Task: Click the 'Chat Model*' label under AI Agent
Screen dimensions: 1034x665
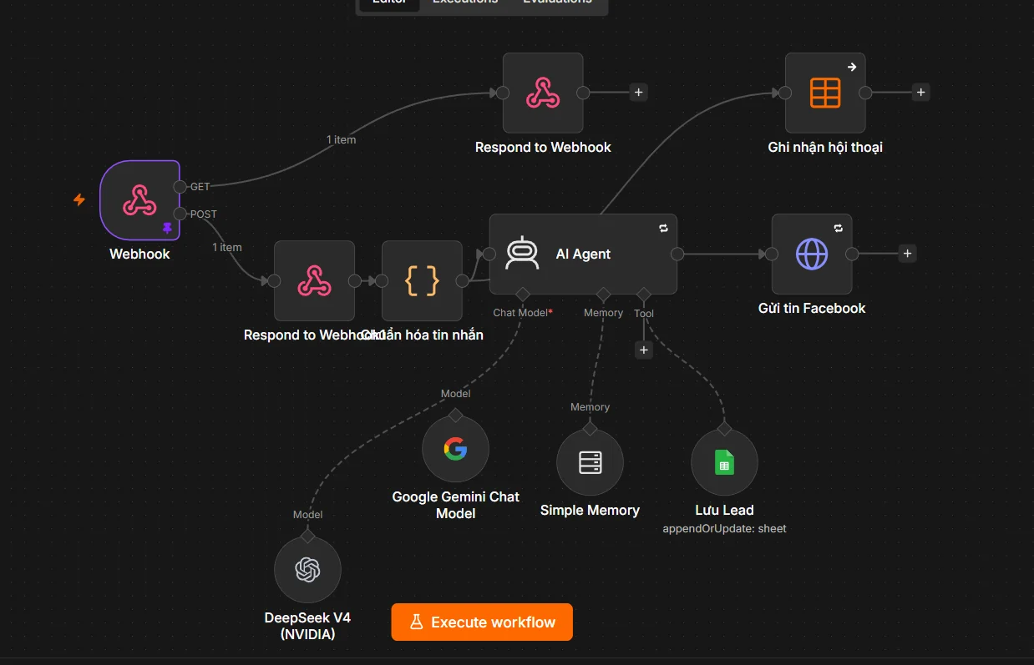Action: [523, 313]
